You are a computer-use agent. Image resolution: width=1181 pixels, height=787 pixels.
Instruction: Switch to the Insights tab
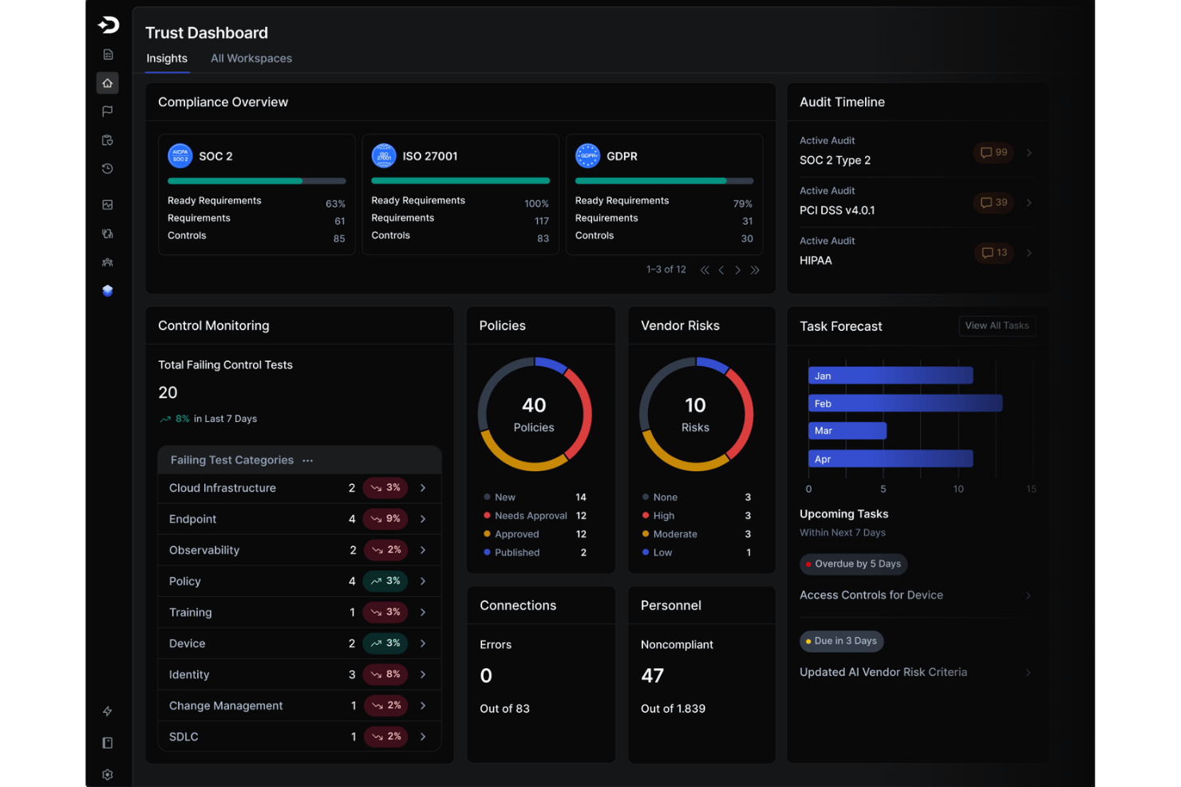pyautogui.click(x=167, y=58)
